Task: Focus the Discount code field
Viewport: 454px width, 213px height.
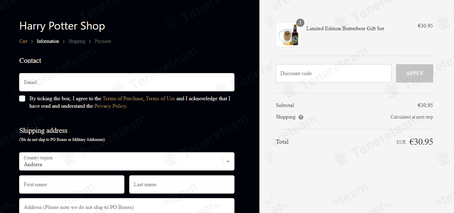Action: click(x=334, y=73)
